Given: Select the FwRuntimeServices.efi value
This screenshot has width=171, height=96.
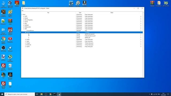Looking at the screenshot, I should click(x=90, y=36).
